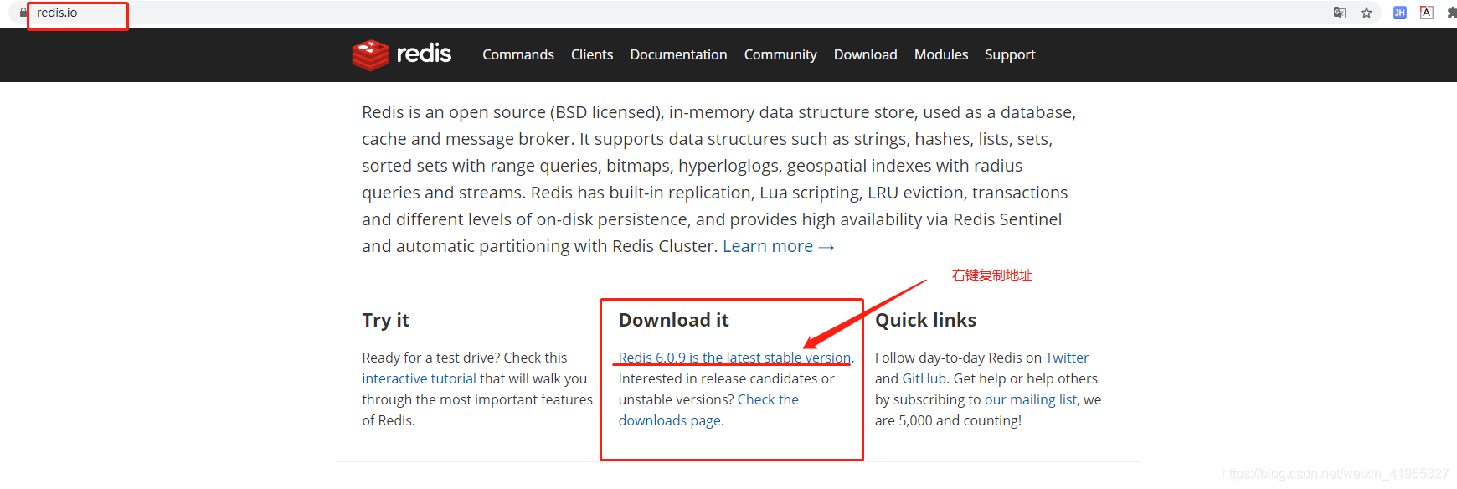Screen dimensions: 1457x489
Task: Open the Clients page
Action: point(592,54)
